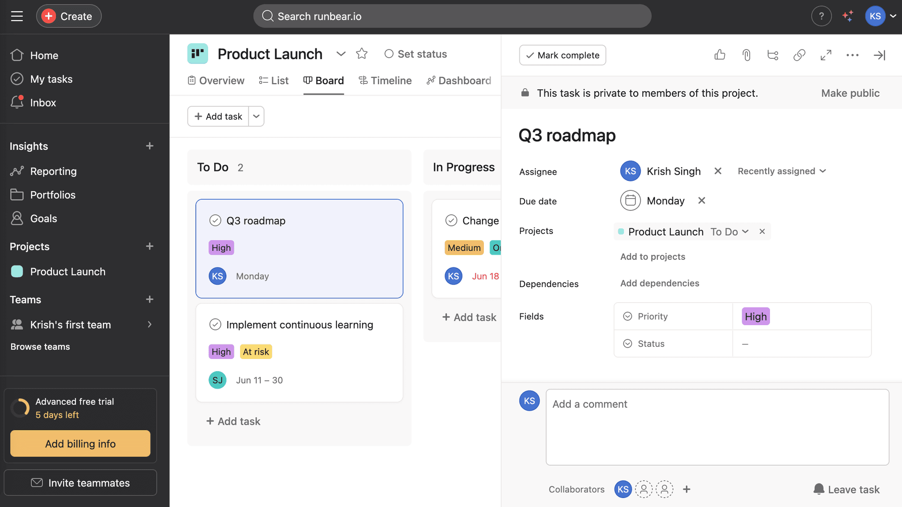Add a subtask using the subtask icon

point(772,55)
